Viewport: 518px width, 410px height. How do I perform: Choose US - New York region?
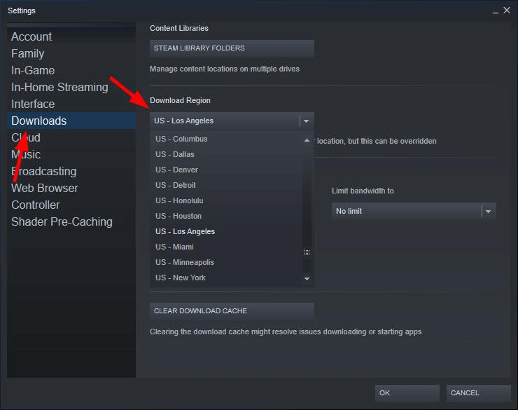[226, 278]
